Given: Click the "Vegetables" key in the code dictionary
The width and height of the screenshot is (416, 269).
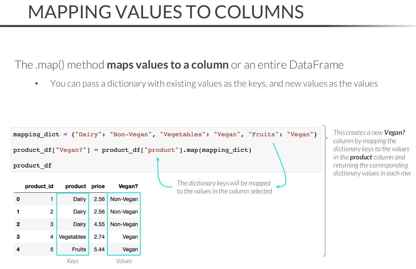Looking at the screenshot, I should coord(183,134).
